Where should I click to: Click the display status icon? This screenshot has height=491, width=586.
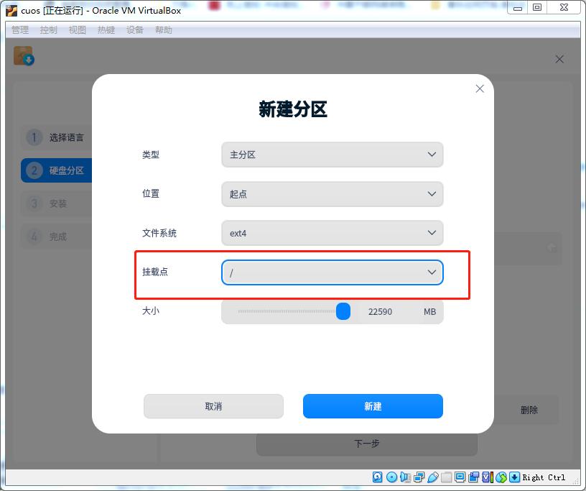click(459, 477)
